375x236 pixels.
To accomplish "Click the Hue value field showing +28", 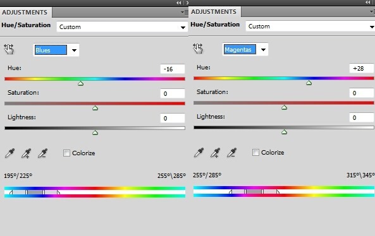I will tap(361, 69).
